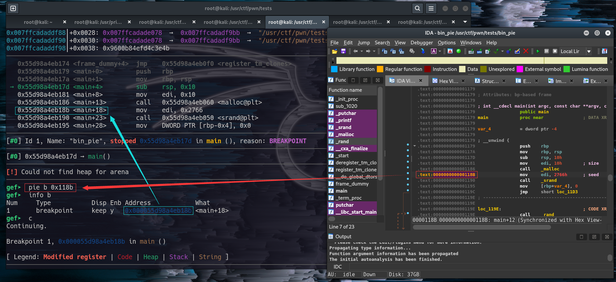The width and height of the screenshot is (616, 282).
Task: Click the restore icon on Functions panel
Action: [x=365, y=80]
